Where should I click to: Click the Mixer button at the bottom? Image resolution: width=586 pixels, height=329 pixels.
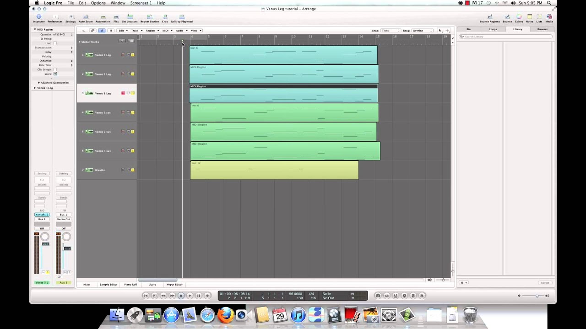tap(87, 285)
